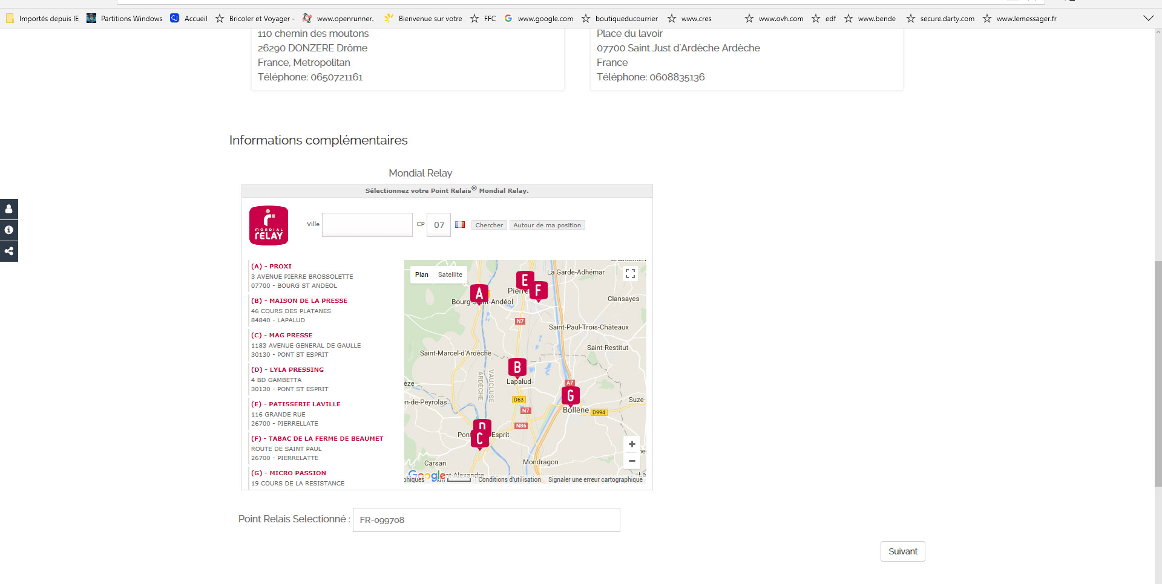Click the Mondial Relay logo
This screenshot has width=1162, height=584.
(x=269, y=225)
